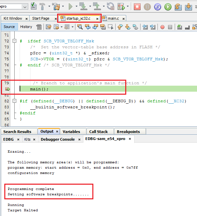Open the Breakpoints tab
This screenshot has height=216, width=197.
click(x=128, y=132)
